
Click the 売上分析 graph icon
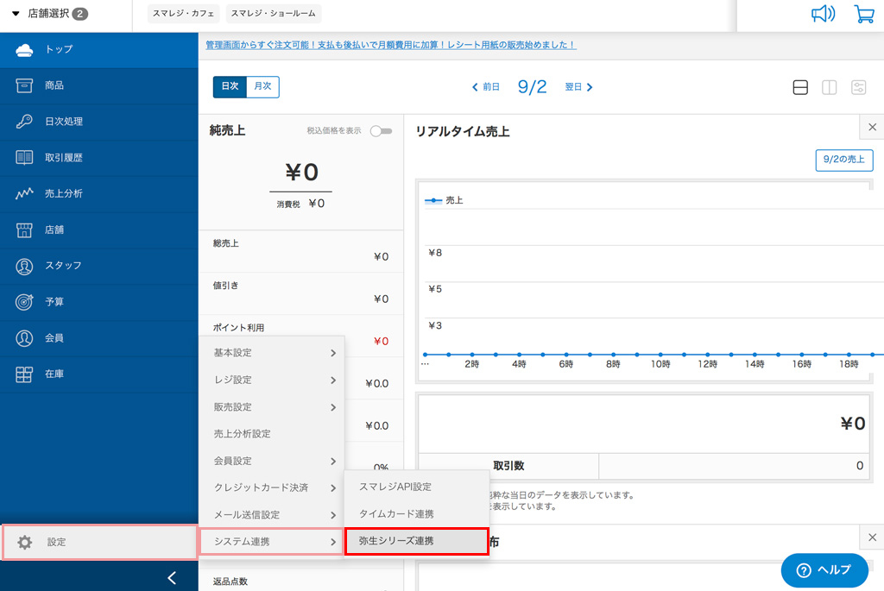(x=24, y=193)
